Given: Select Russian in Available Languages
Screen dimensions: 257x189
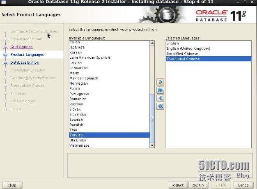Looking at the screenshot, I should [x=109, y=104].
